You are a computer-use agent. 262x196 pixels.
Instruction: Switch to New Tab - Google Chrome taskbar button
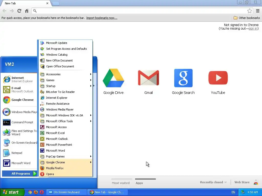point(108,192)
